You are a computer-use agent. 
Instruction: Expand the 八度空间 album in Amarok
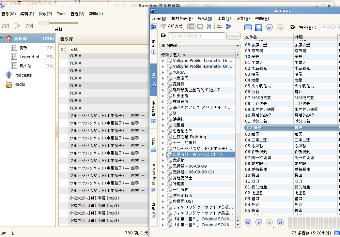(163, 78)
